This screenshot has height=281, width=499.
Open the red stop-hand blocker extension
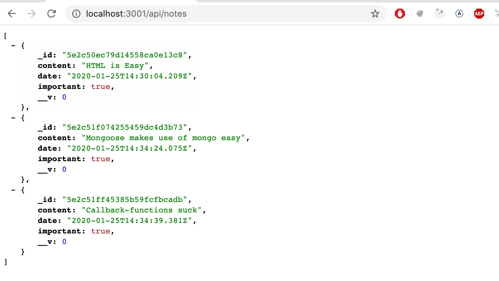[400, 14]
